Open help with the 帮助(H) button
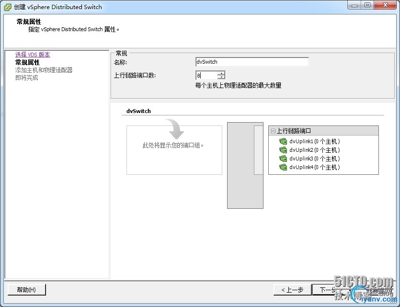The width and height of the screenshot is (400, 307). 26,290
